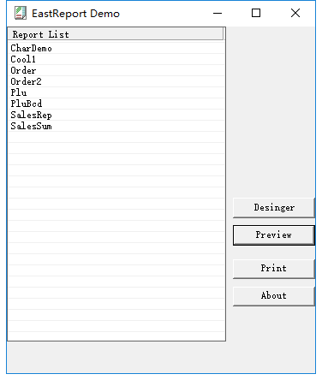Click the first empty row below SalesSum
This screenshot has height=380, width=322.
point(116,137)
